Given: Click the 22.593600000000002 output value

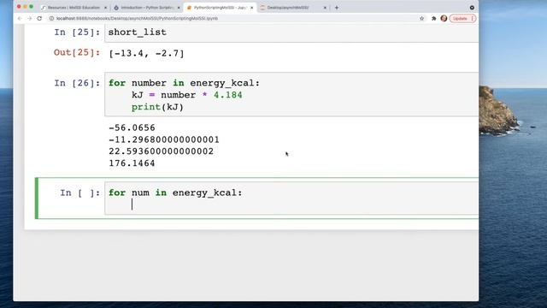Looking at the screenshot, I should (162, 151).
